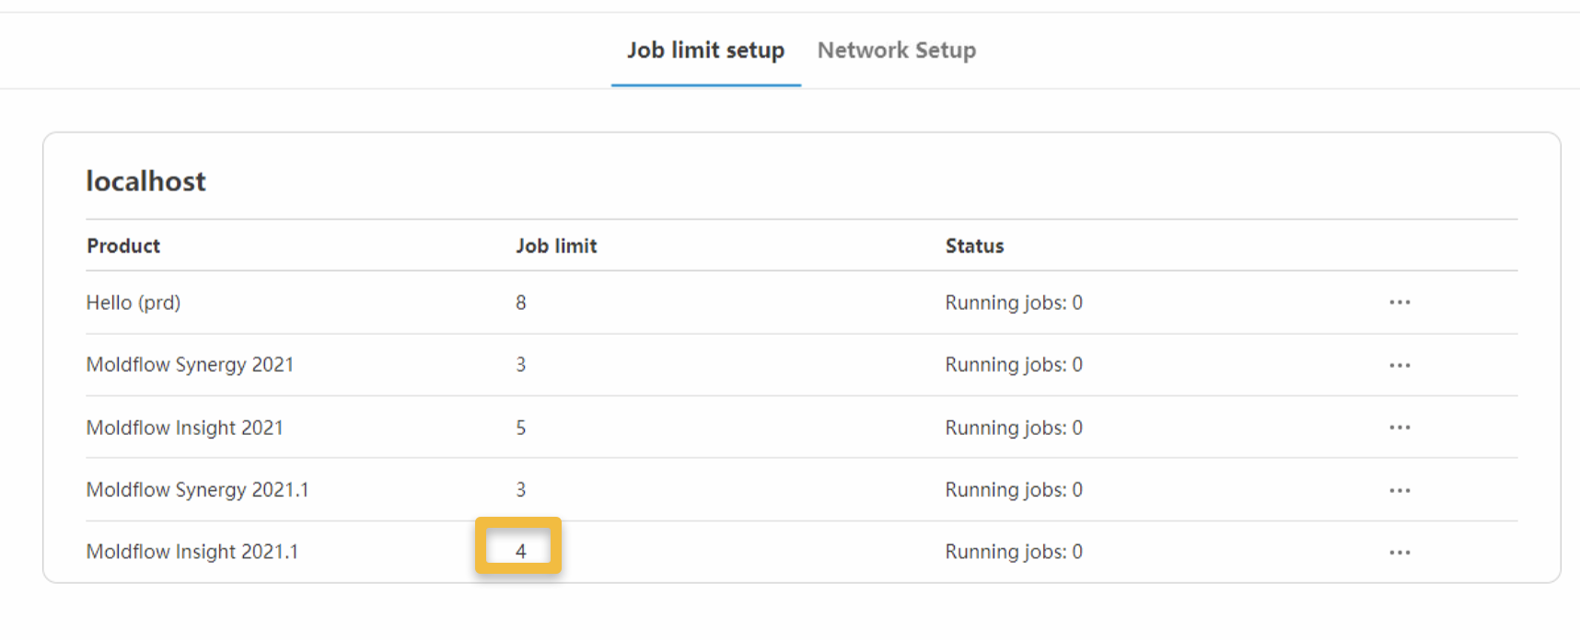Open more options for Moldflow Synergy 2021
This screenshot has width=1580, height=640.
coord(1400,365)
